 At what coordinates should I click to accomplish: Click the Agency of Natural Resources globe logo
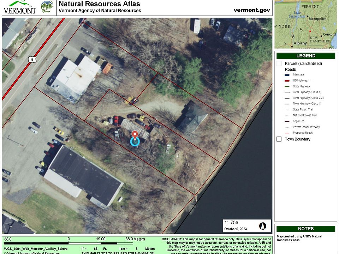tap(47, 7)
